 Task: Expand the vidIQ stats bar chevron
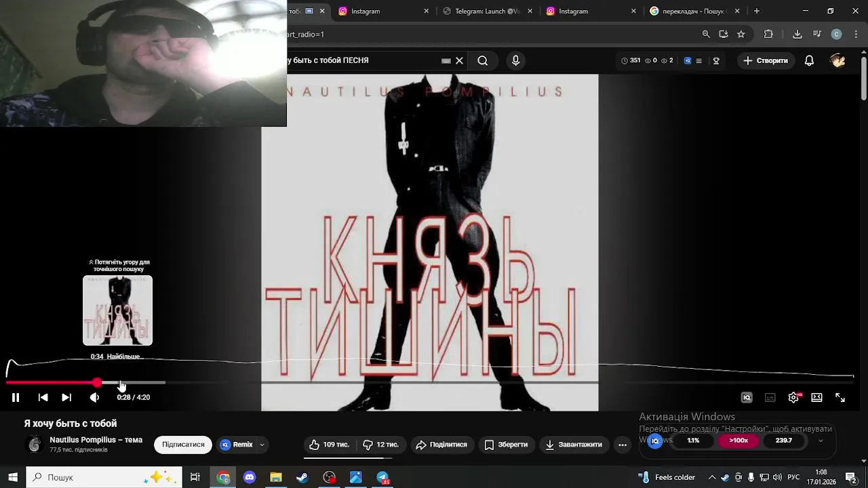821,441
